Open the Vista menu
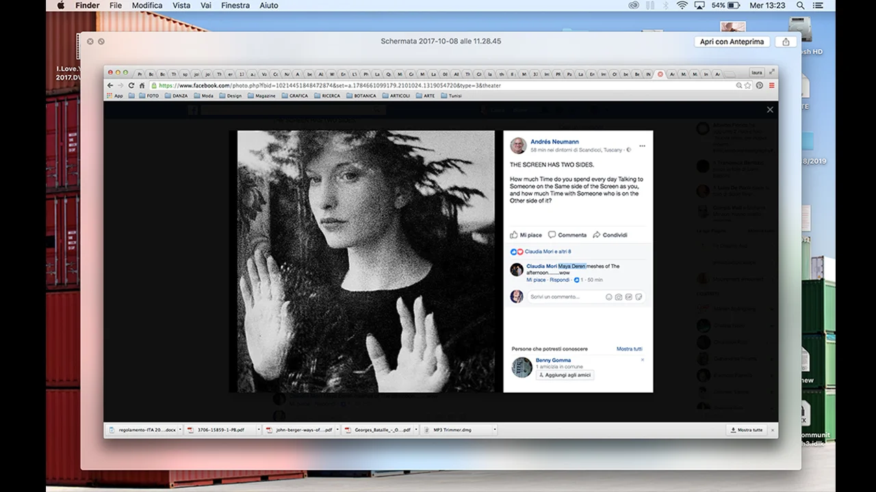 click(x=181, y=5)
